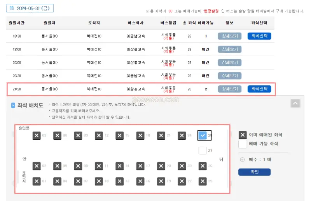This screenshot has width=311, height=201.
Task: Click 상세보기 for the 20:30 bus
Action: coord(230,76)
